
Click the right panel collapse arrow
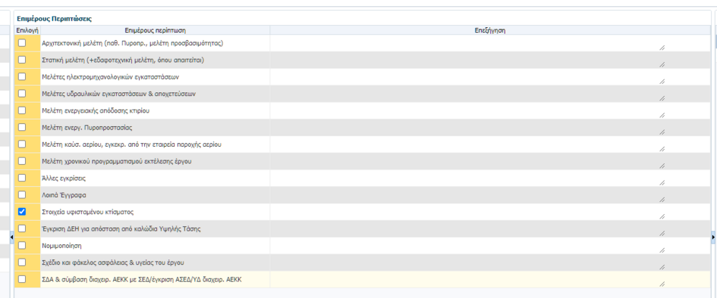(713, 236)
